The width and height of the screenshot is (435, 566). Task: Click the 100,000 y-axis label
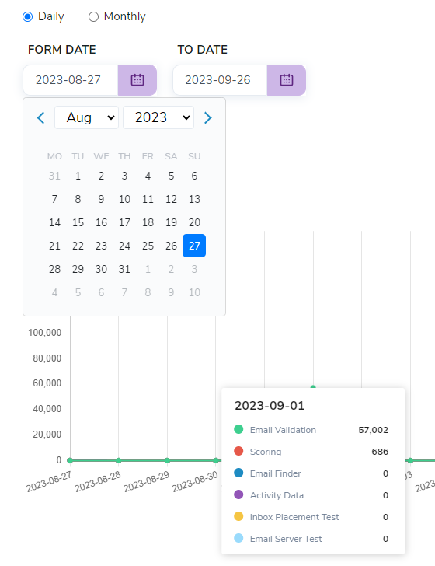pos(45,333)
